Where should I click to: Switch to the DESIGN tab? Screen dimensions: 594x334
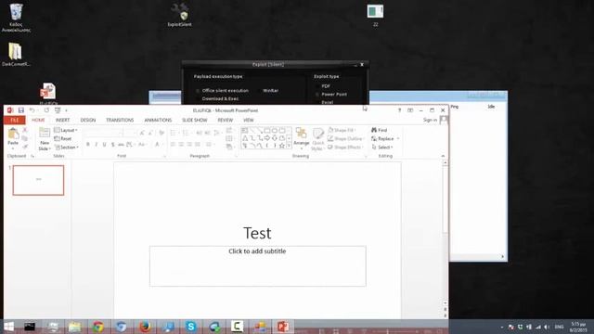pyautogui.click(x=88, y=120)
